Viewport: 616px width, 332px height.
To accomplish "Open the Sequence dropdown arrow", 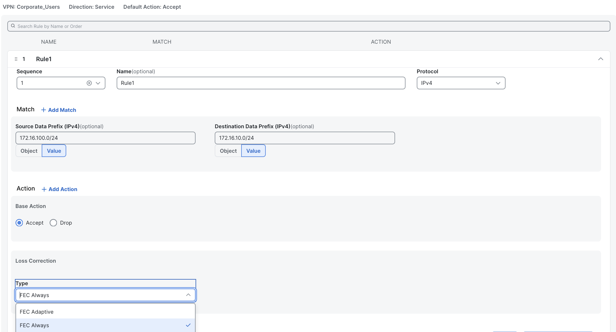I will [x=98, y=83].
